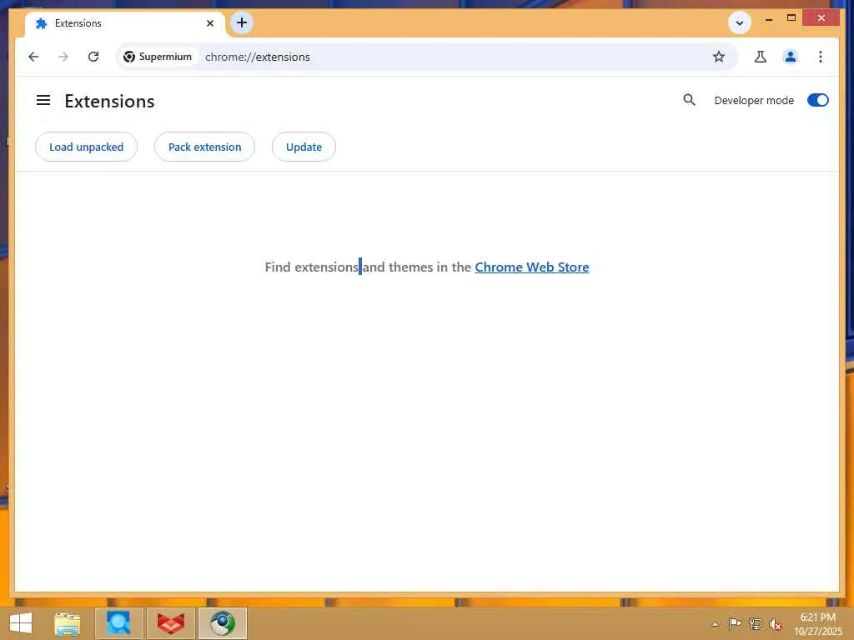Click the Supermium site info chip
This screenshot has width=854, height=640.
[158, 57]
